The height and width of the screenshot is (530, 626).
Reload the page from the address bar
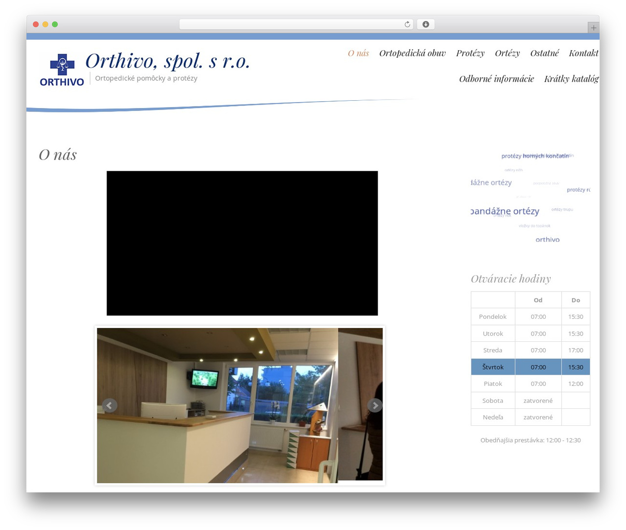tap(407, 24)
